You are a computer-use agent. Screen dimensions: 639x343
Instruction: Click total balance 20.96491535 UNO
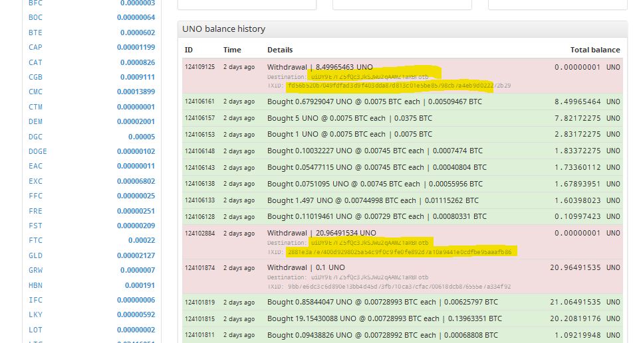click(x=585, y=267)
